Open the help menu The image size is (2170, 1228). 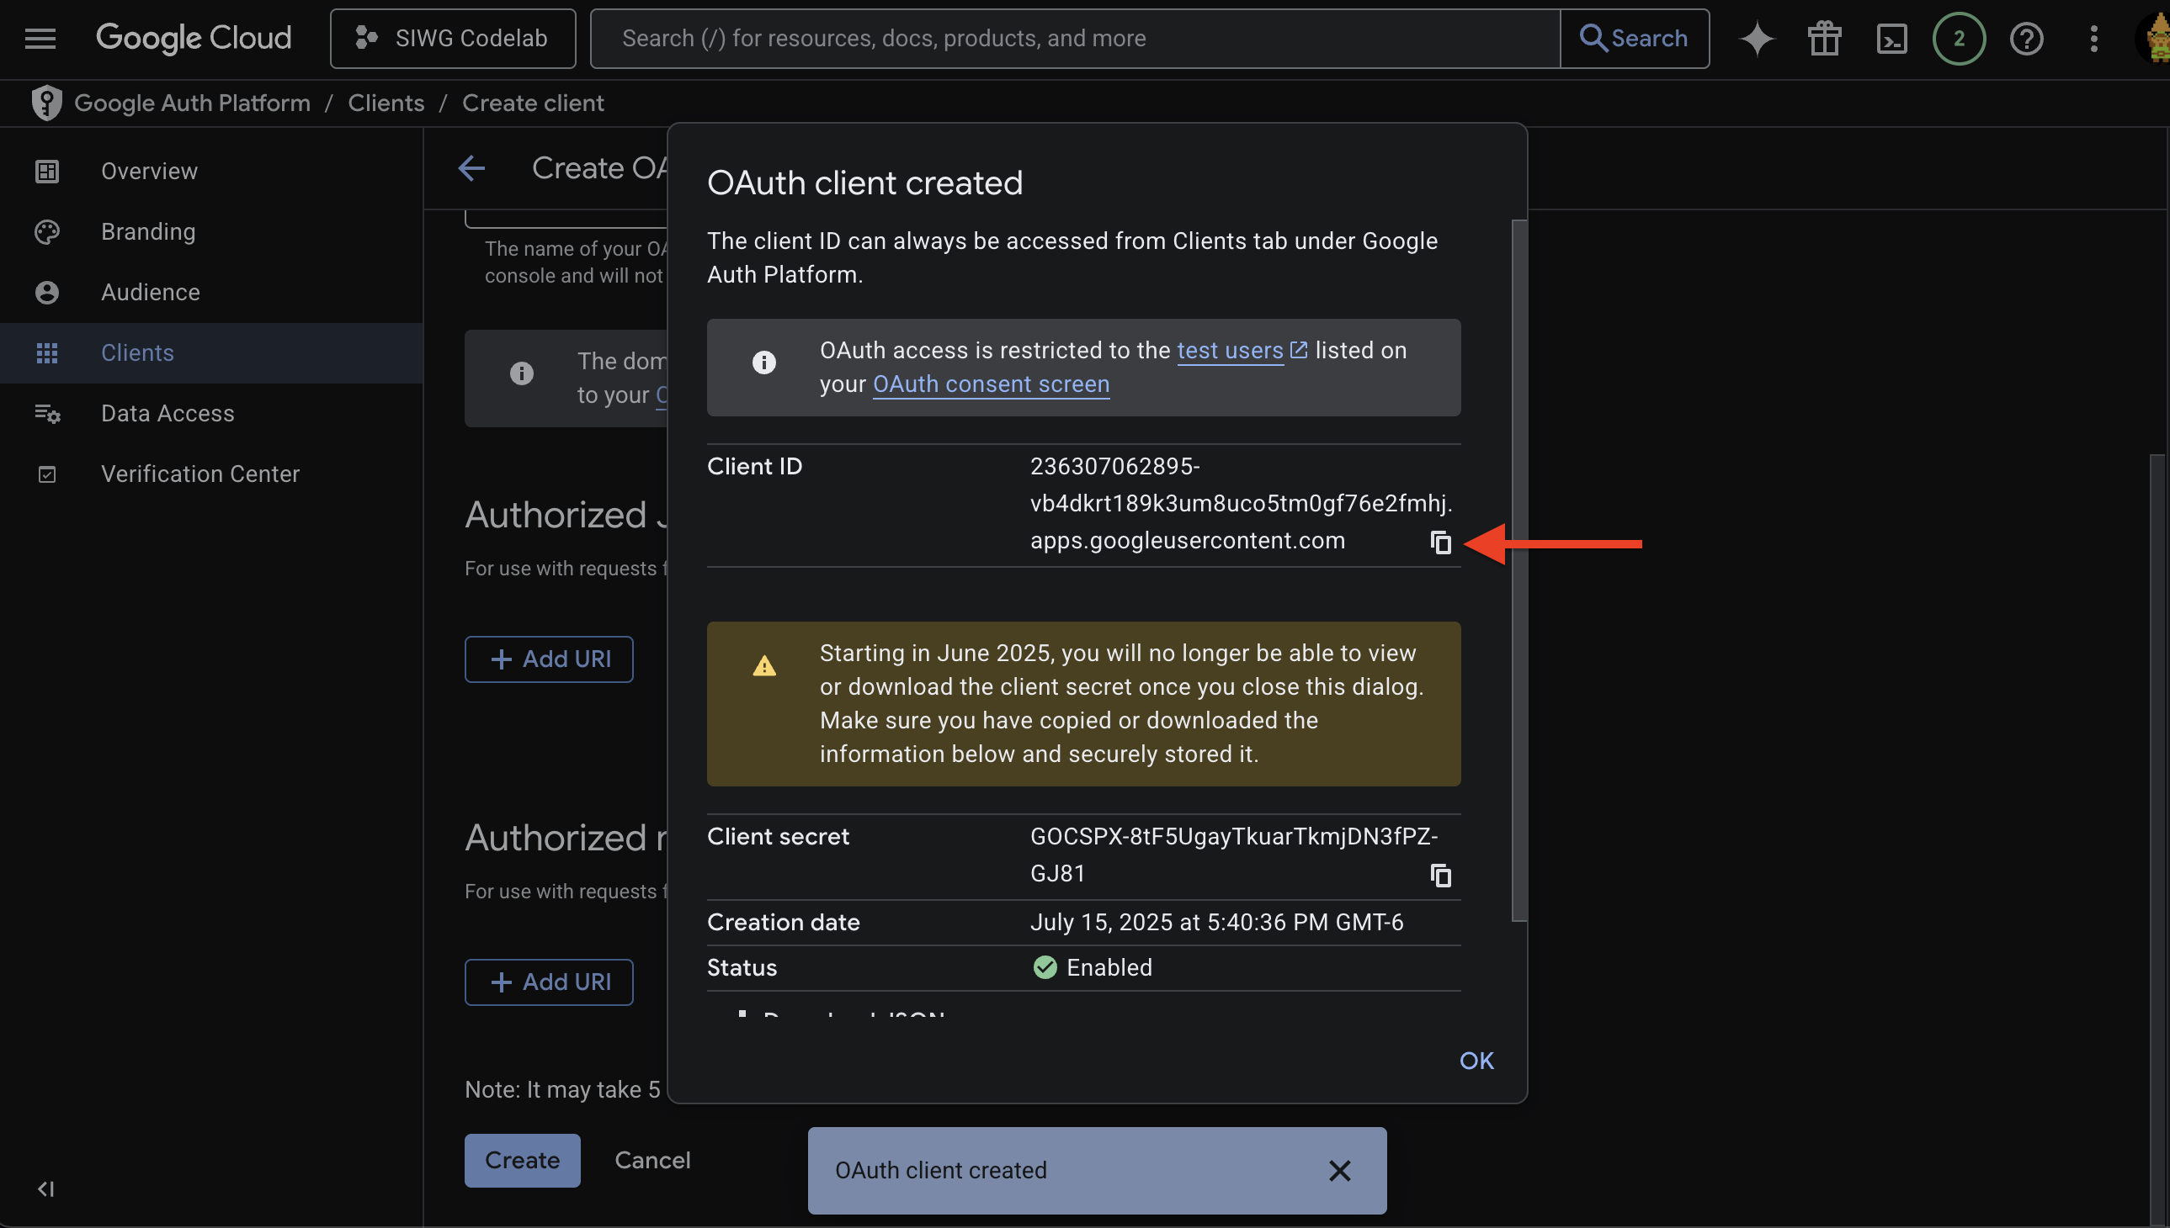point(2027,38)
